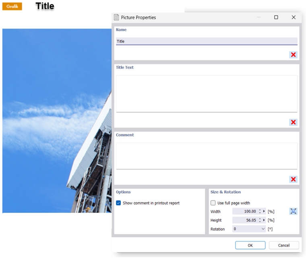Click the Name input field containing Title
Image resolution: width=306 pixels, height=258 pixels.
207,41
